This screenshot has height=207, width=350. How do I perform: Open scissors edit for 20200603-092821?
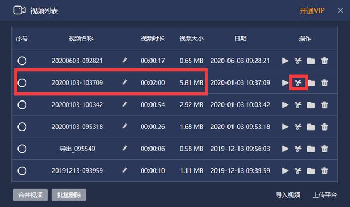[298, 61]
